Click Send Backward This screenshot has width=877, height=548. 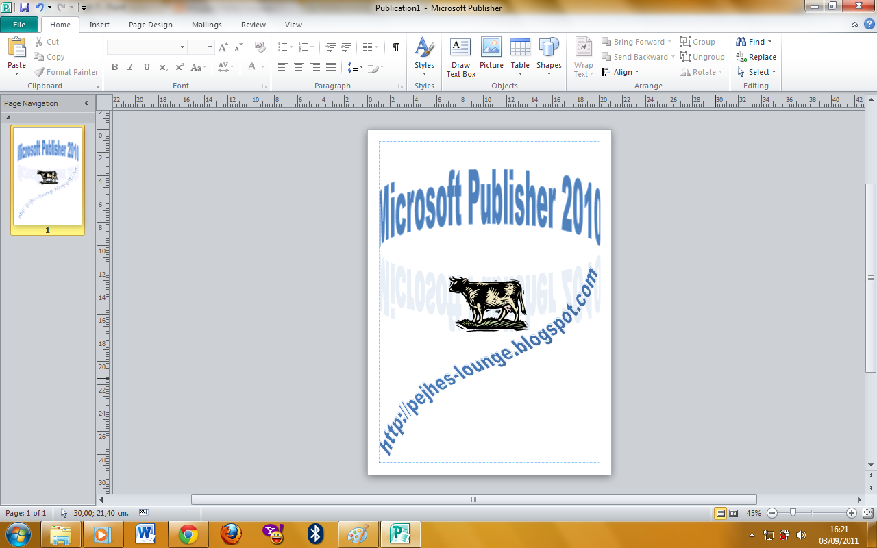638,57
